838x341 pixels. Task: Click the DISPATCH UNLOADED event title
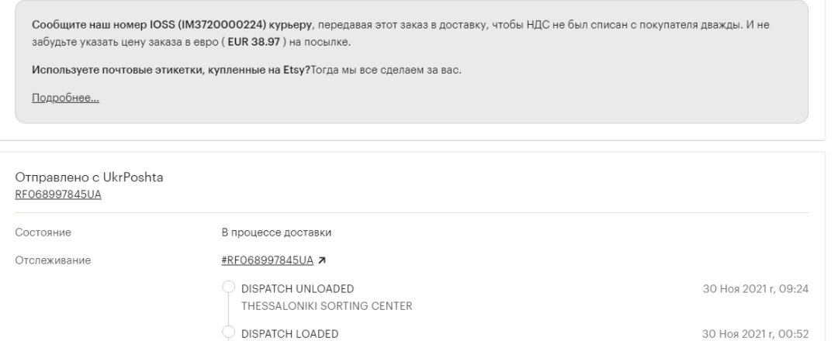pyautogui.click(x=298, y=289)
